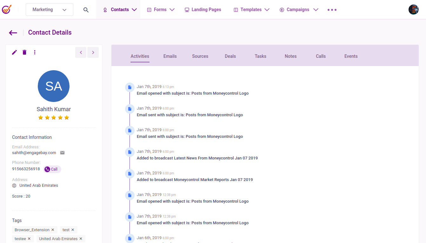The width and height of the screenshot is (426, 243).
Task: Click the email envelope icon next to sahith@engagebay.com
Action: (x=62, y=152)
